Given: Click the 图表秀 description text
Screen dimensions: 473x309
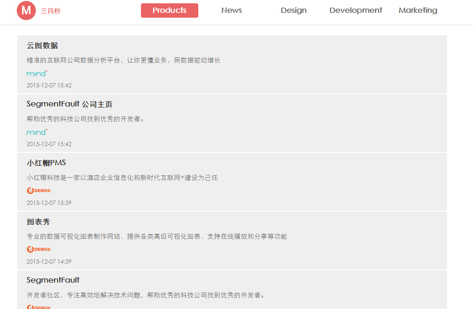Looking at the screenshot, I should click(x=157, y=236).
